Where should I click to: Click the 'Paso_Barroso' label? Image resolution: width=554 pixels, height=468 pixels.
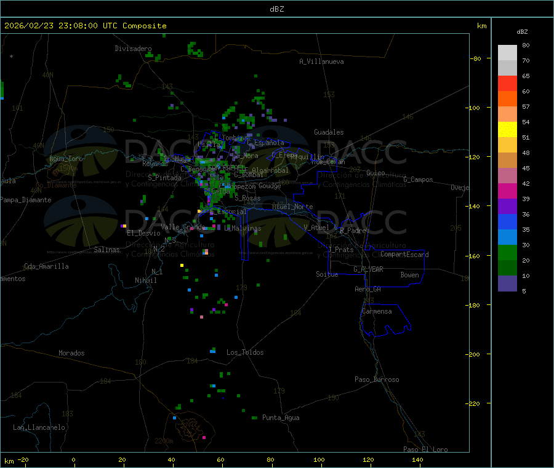pos(377,379)
